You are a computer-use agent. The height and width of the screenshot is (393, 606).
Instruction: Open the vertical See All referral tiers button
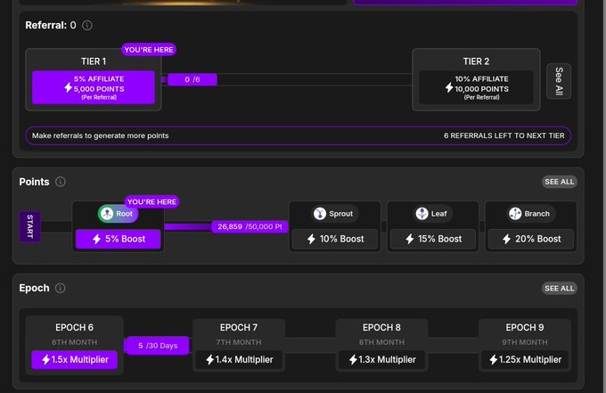coord(559,81)
